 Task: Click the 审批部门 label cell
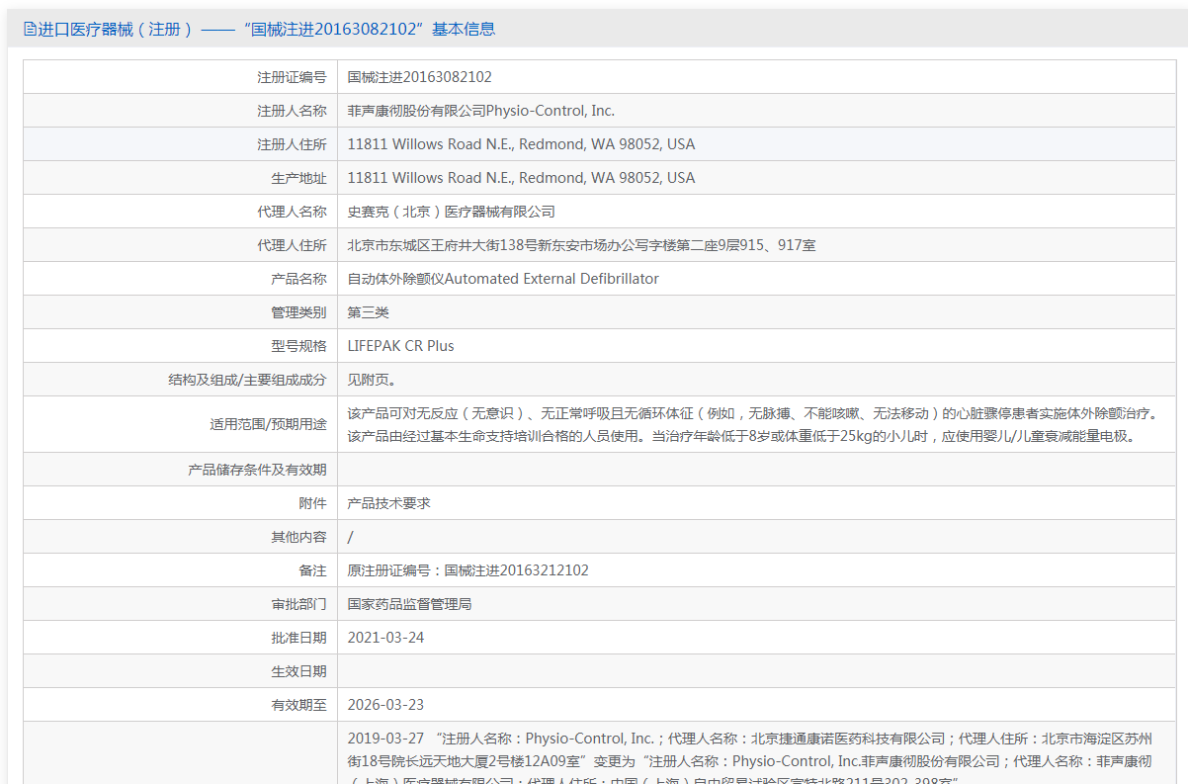pyautogui.click(x=181, y=604)
